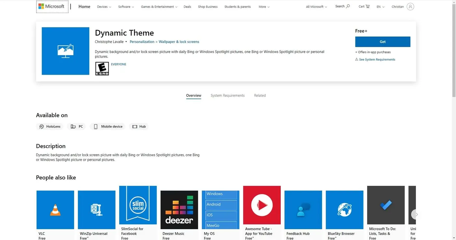Screen dimensions: 456x240
Task: Click the Free+ price label
Action: [361, 31]
